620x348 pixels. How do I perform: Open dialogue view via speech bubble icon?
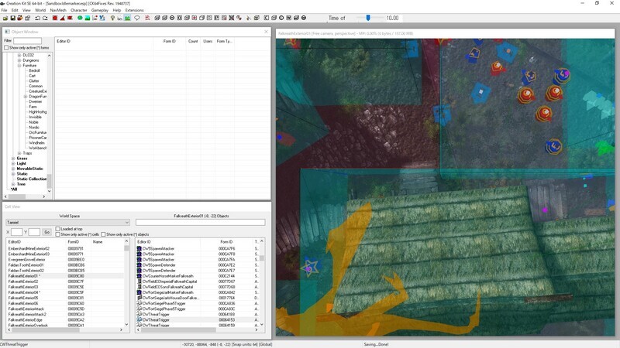point(137,18)
